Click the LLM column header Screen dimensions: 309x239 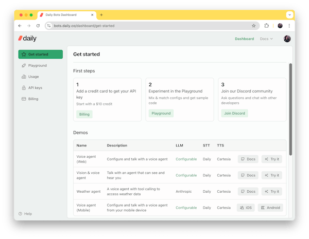point(179,145)
